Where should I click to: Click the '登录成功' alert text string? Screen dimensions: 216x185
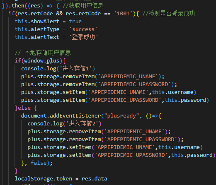point(83,37)
